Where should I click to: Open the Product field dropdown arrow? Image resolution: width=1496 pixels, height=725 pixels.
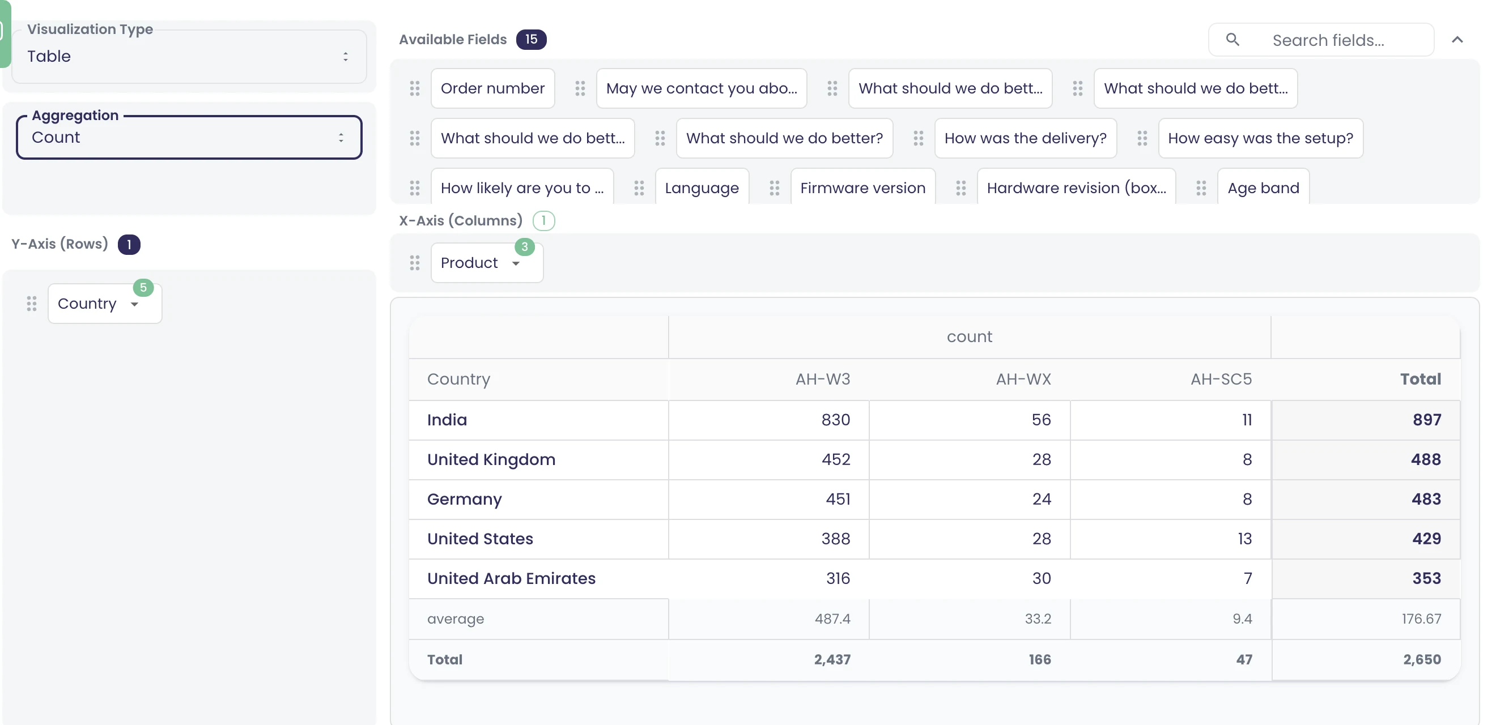tap(516, 263)
